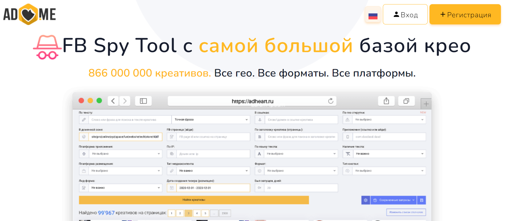The height and width of the screenshot is (221, 506).
Task: Open the Сохраненные запросы dropdown
Action: pos(394,200)
